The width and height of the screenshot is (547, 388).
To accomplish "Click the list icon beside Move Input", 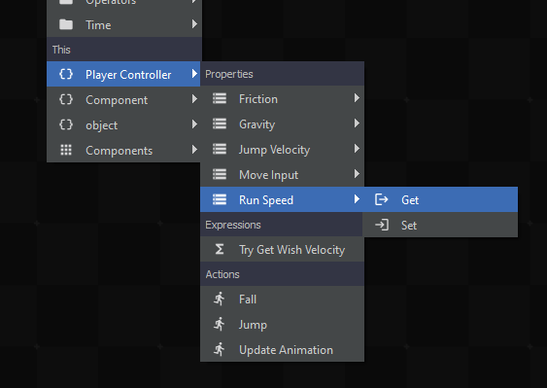I will 220,174.
